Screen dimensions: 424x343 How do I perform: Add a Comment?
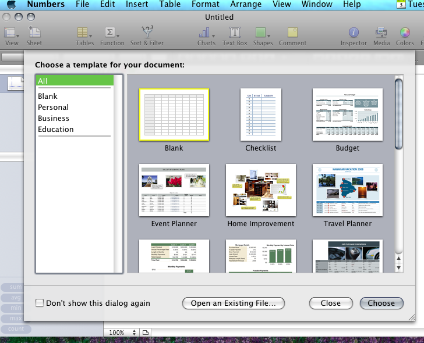(292, 37)
